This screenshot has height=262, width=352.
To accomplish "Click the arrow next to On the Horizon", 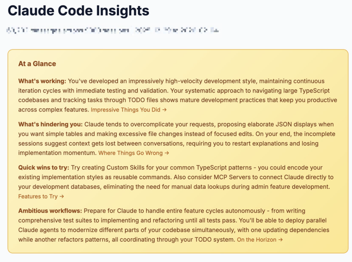I will coord(281,239).
